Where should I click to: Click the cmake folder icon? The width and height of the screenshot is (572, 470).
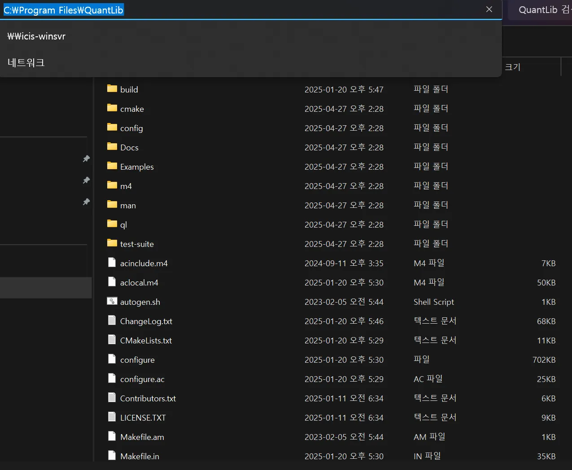pyautogui.click(x=112, y=108)
